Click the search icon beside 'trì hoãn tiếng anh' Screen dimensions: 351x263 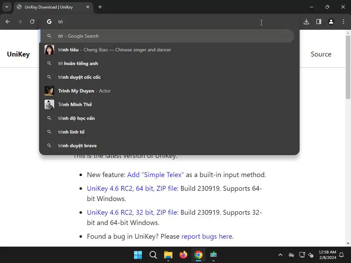[x=49, y=63]
